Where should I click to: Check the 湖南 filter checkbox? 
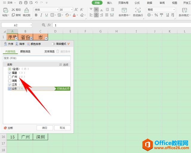coord(10,81)
